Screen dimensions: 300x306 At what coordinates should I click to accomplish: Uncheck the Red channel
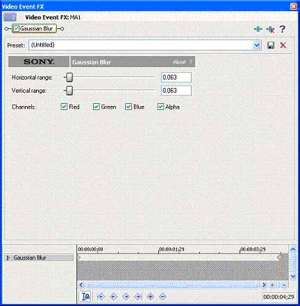64,107
